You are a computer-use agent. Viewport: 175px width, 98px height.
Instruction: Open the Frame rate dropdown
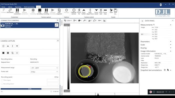click(x=44, y=72)
